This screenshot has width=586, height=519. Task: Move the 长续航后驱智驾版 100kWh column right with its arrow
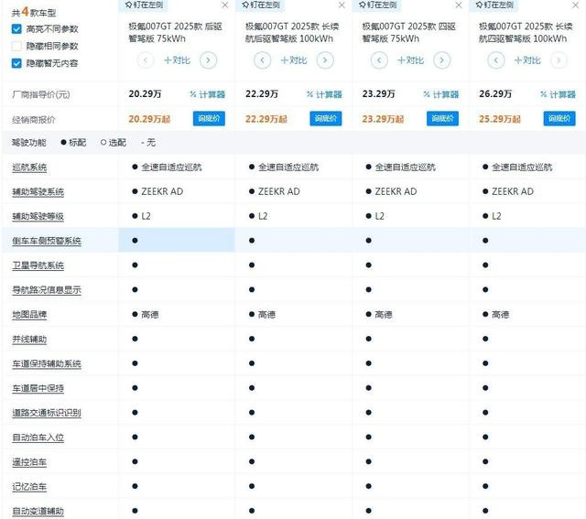pyautogui.click(x=325, y=60)
